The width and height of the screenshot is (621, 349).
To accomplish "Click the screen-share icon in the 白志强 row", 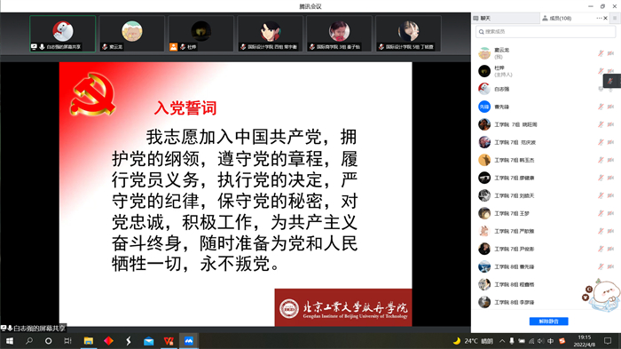I will [601, 89].
